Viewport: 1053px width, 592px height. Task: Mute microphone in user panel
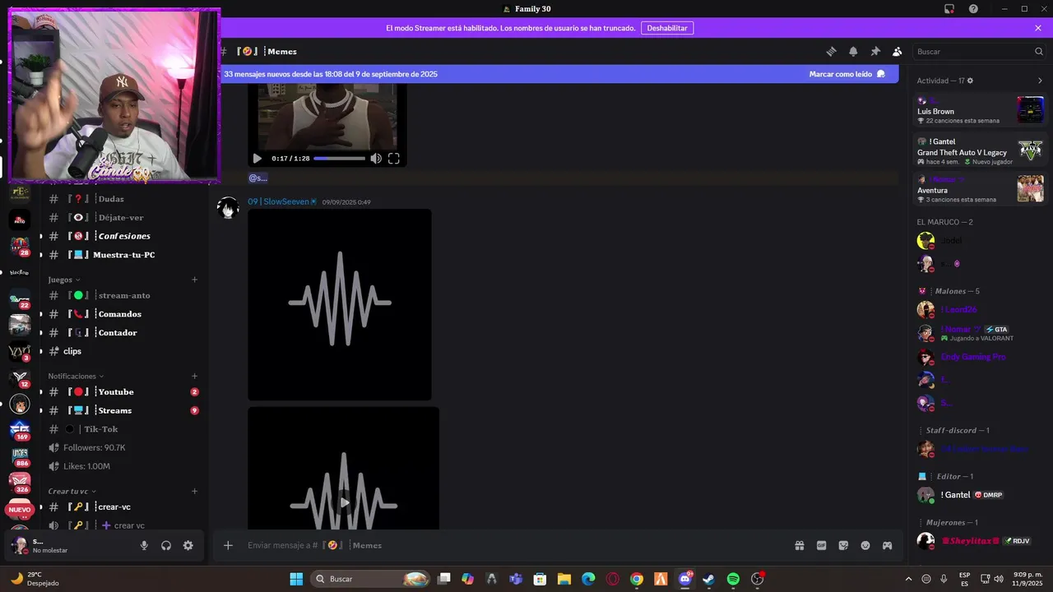click(144, 545)
